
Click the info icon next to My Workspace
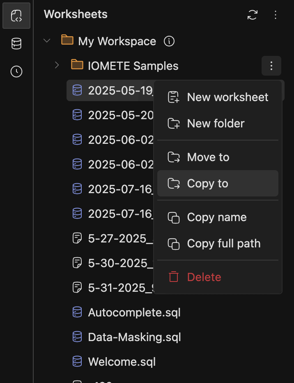169,41
